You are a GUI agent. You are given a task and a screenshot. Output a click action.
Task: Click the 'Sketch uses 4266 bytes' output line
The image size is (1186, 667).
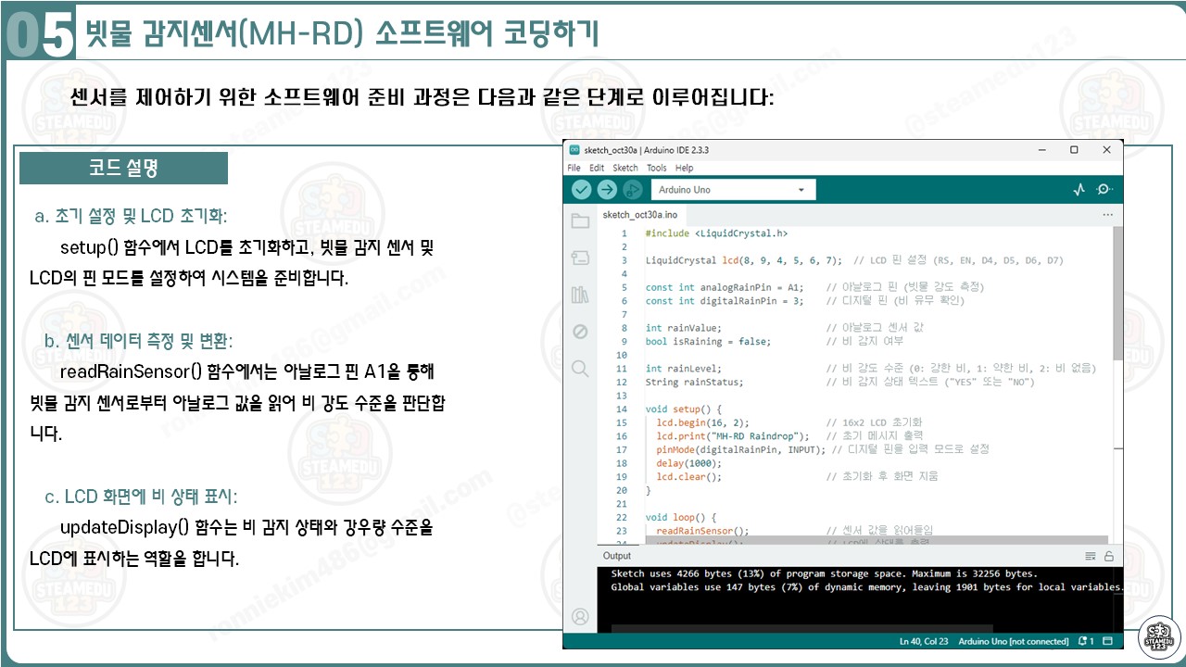click(824, 573)
